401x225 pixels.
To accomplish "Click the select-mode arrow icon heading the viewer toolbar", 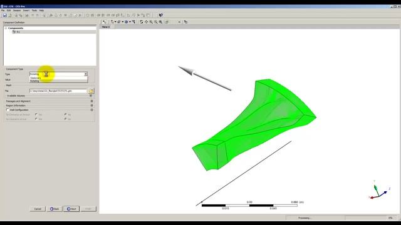I will 104,22.
